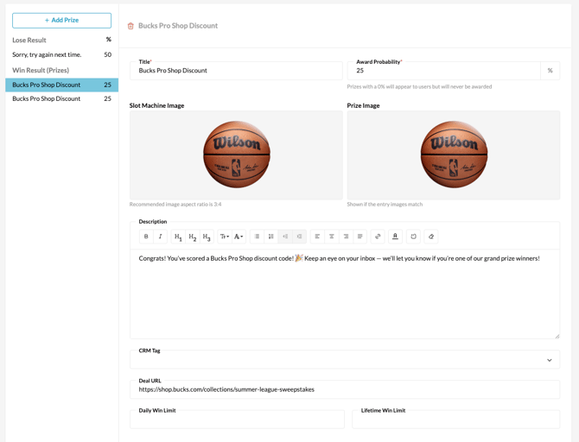579x442 pixels.
Task: Expand the CRM Tag dropdown
Action: [x=549, y=360]
